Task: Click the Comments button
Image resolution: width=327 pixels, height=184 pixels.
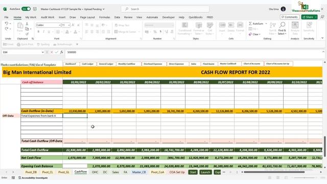Action: click(290, 17)
